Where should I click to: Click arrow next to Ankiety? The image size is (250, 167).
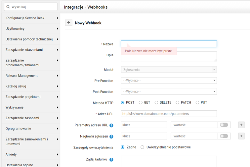(58, 154)
